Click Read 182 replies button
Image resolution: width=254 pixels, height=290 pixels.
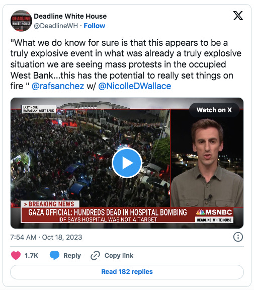[x=127, y=272]
